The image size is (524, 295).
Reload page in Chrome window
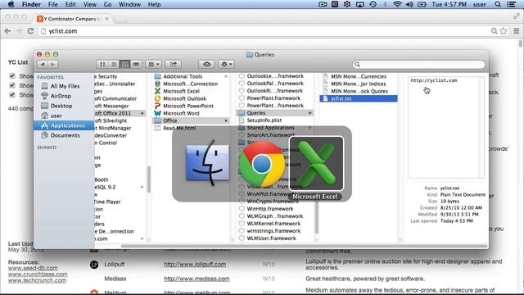coord(30,31)
